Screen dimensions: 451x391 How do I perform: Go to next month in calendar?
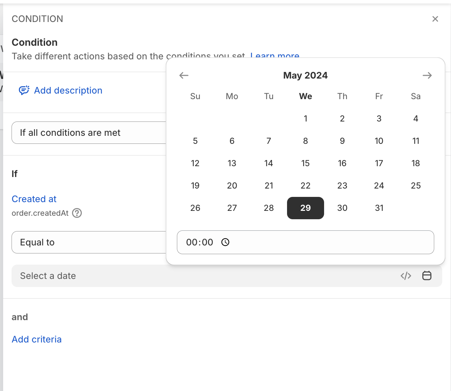click(427, 75)
